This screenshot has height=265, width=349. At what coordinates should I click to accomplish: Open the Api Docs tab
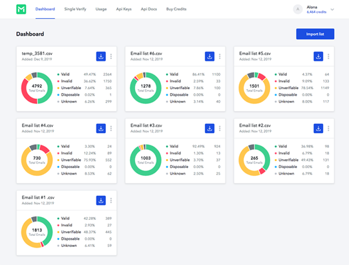[149, 9]
